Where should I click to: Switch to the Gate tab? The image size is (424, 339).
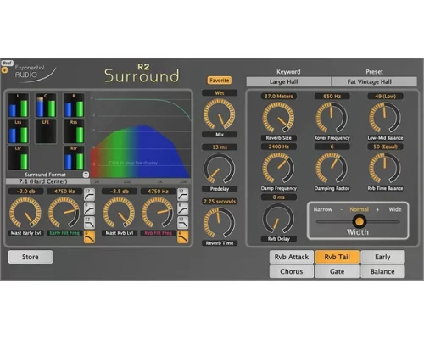coord(338,271)
